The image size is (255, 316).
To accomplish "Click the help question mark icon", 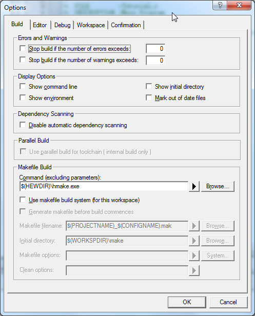I will tap(220, 5).
